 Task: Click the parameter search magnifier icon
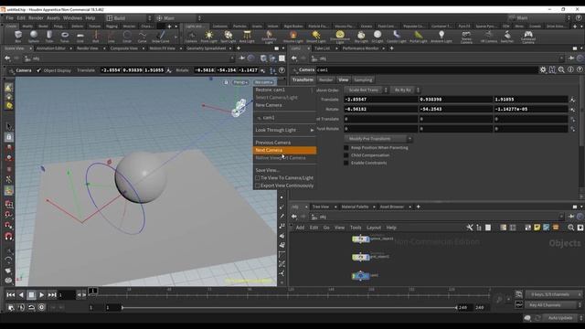click(561, 69)
